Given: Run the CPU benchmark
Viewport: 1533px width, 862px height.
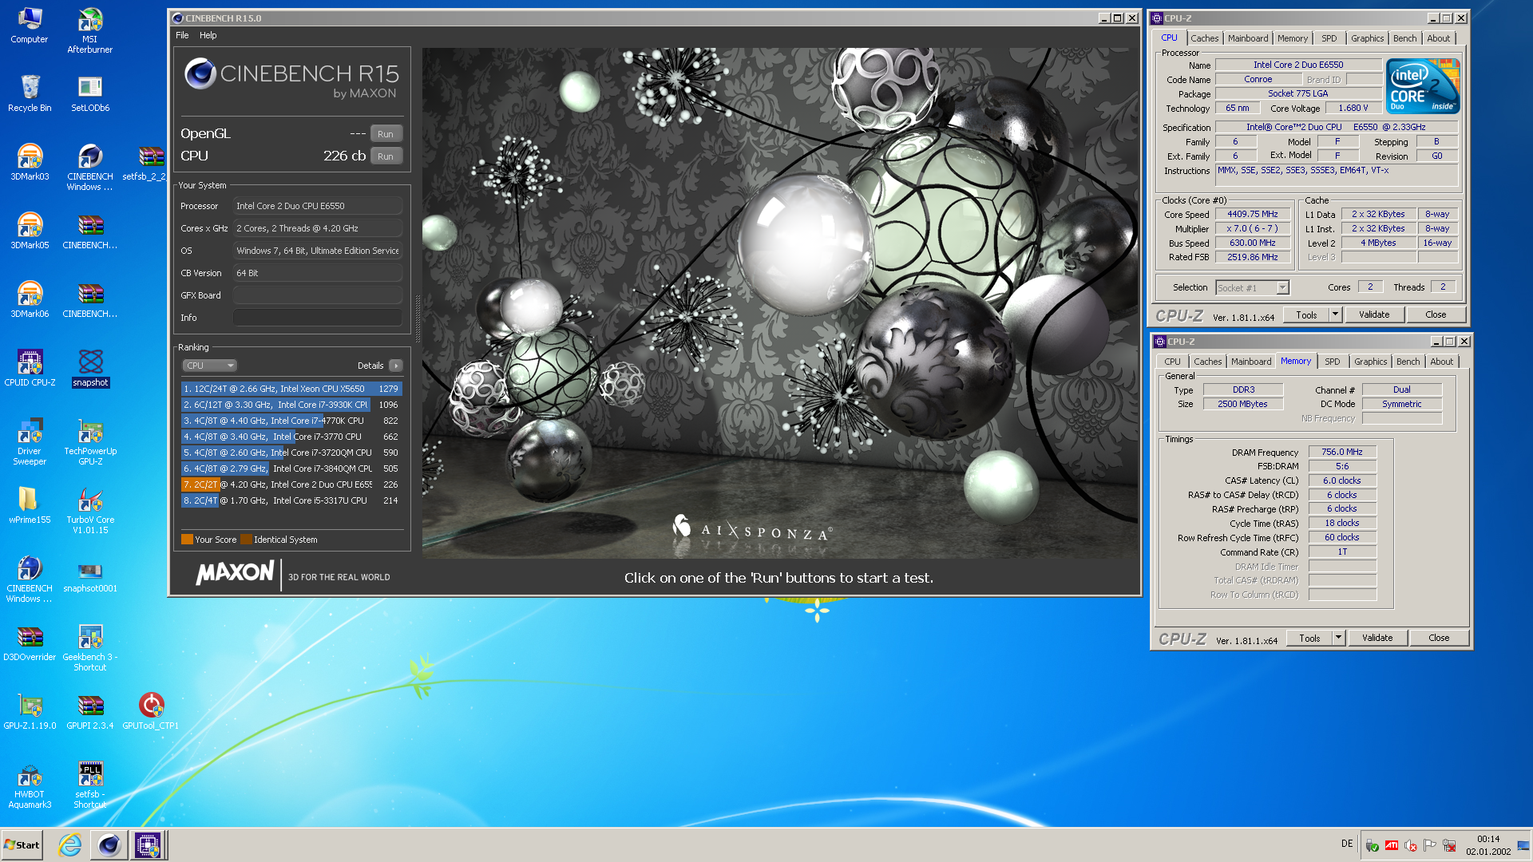Looking at the screenshot, I should 386,156.
